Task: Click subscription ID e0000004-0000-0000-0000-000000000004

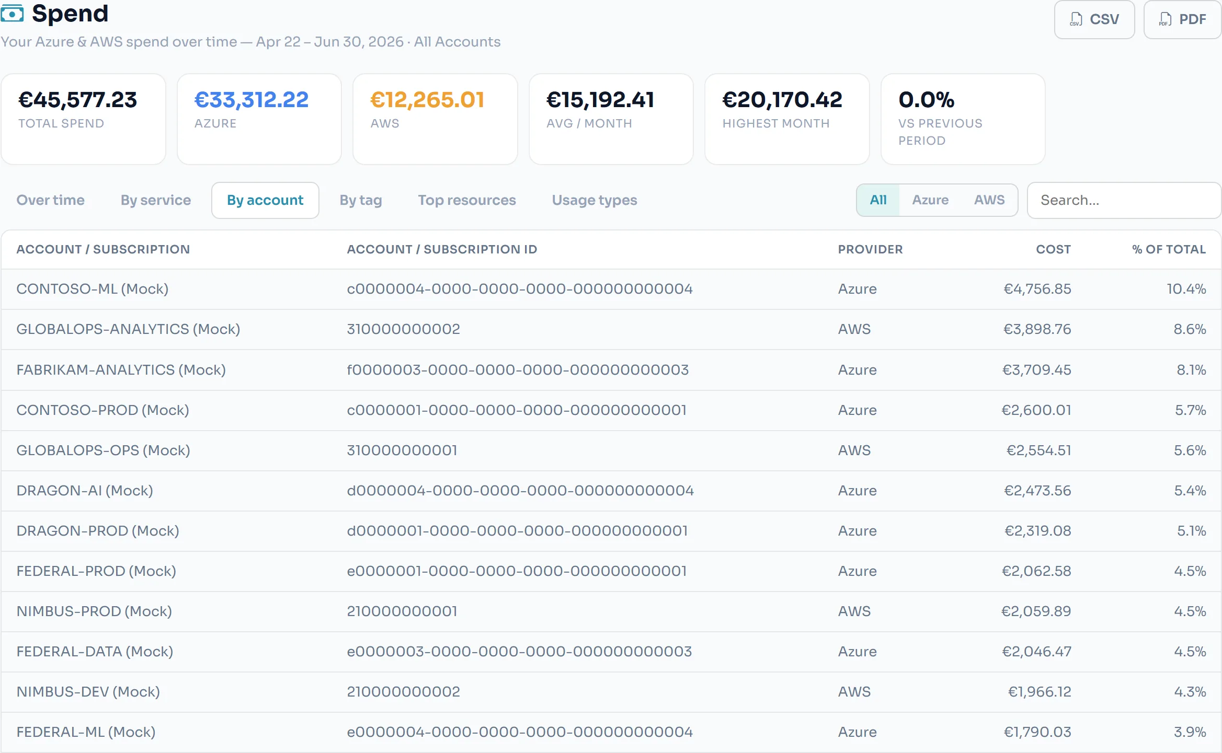Action: (x=520, y=732)
